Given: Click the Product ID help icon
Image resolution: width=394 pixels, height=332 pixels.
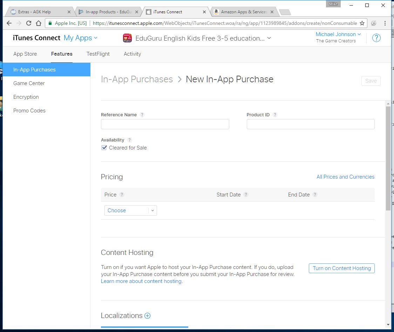Looking at the screenshot, I should tap(275, 115).
